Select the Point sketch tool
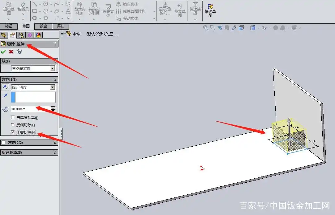This screenshot has height=215, width=335. click(x=68, y=18)
